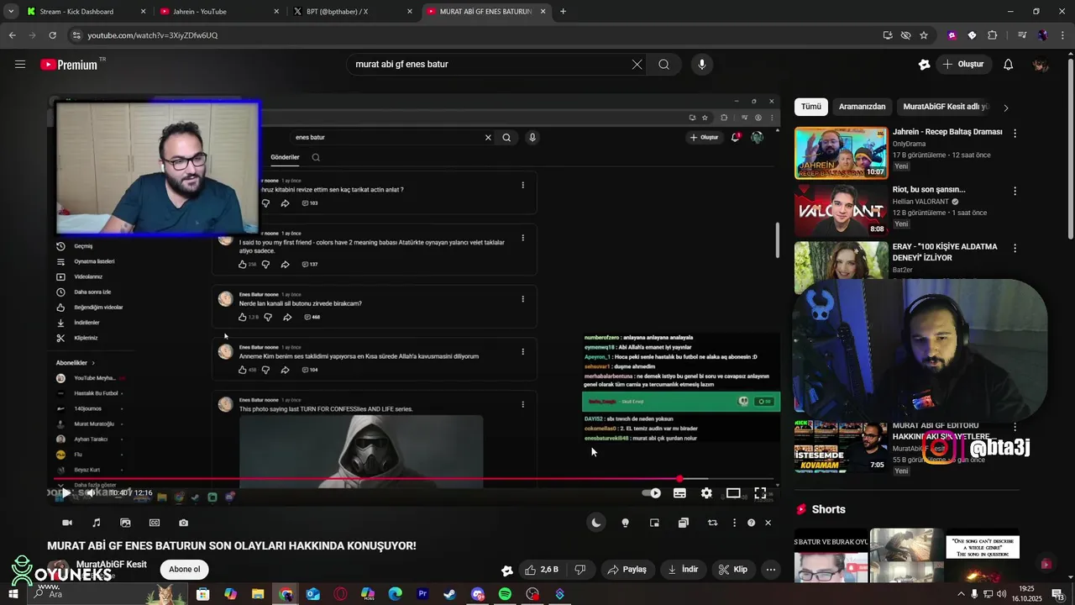This screenshot has width=1075, height=605.
Task: Open a new browser tab
Action: pyautogui.click(x=563, y=11)
